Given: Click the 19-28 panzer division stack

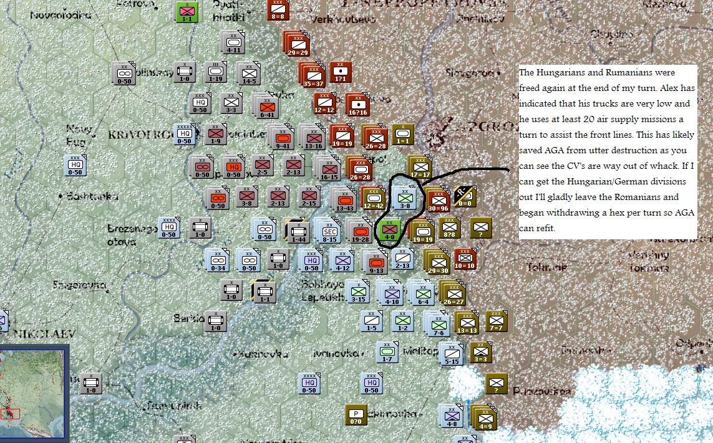Looking at the screenshot, I should pyautogui.click(x=359, y=231).
